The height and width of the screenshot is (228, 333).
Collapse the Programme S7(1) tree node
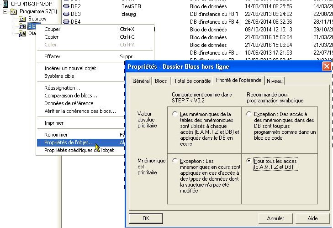pos(5,11)
